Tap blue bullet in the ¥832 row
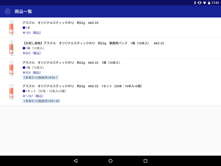 (x=24, y=48)
